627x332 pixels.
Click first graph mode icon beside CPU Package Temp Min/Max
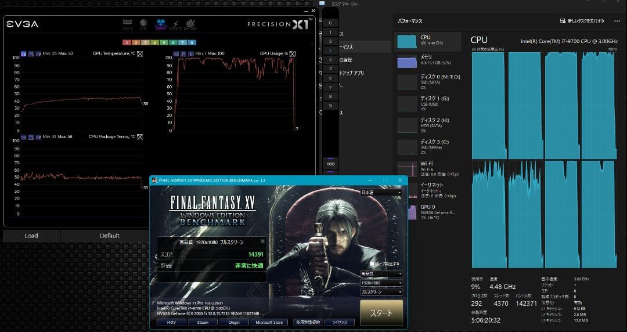click(x=24, y=137)
